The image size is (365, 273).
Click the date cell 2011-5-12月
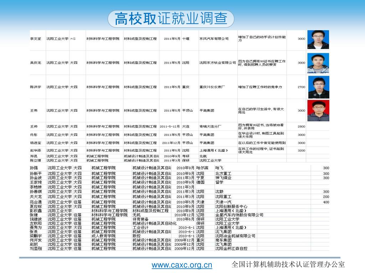coord(170,127)
